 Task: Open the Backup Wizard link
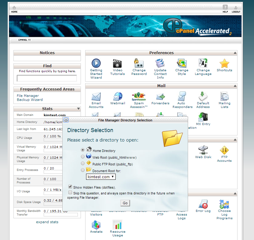(29, 100)
